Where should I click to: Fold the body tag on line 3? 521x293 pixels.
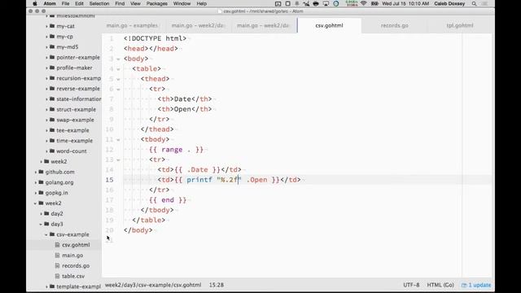tap(118, 59)
